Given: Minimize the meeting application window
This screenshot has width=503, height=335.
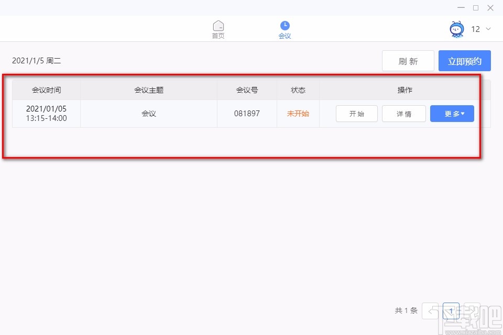Looking at the screenshot, I should (x=461, y=8).
